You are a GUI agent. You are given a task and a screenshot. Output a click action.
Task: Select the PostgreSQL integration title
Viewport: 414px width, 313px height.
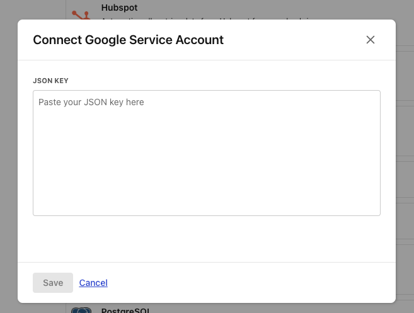(125, 310)
